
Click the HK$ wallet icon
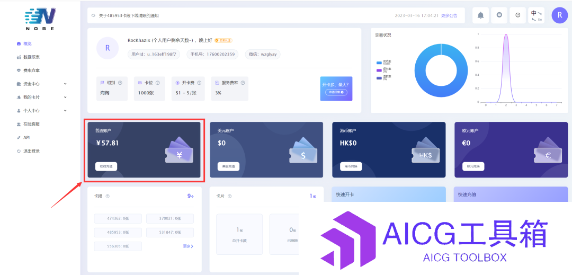pos(425,150)
